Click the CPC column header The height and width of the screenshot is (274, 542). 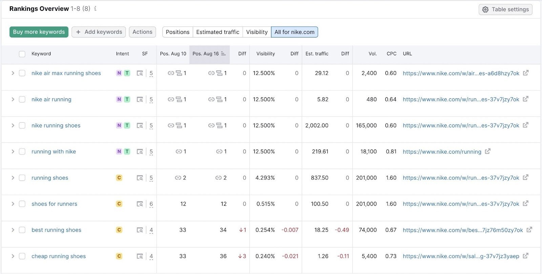pos(391,54)
